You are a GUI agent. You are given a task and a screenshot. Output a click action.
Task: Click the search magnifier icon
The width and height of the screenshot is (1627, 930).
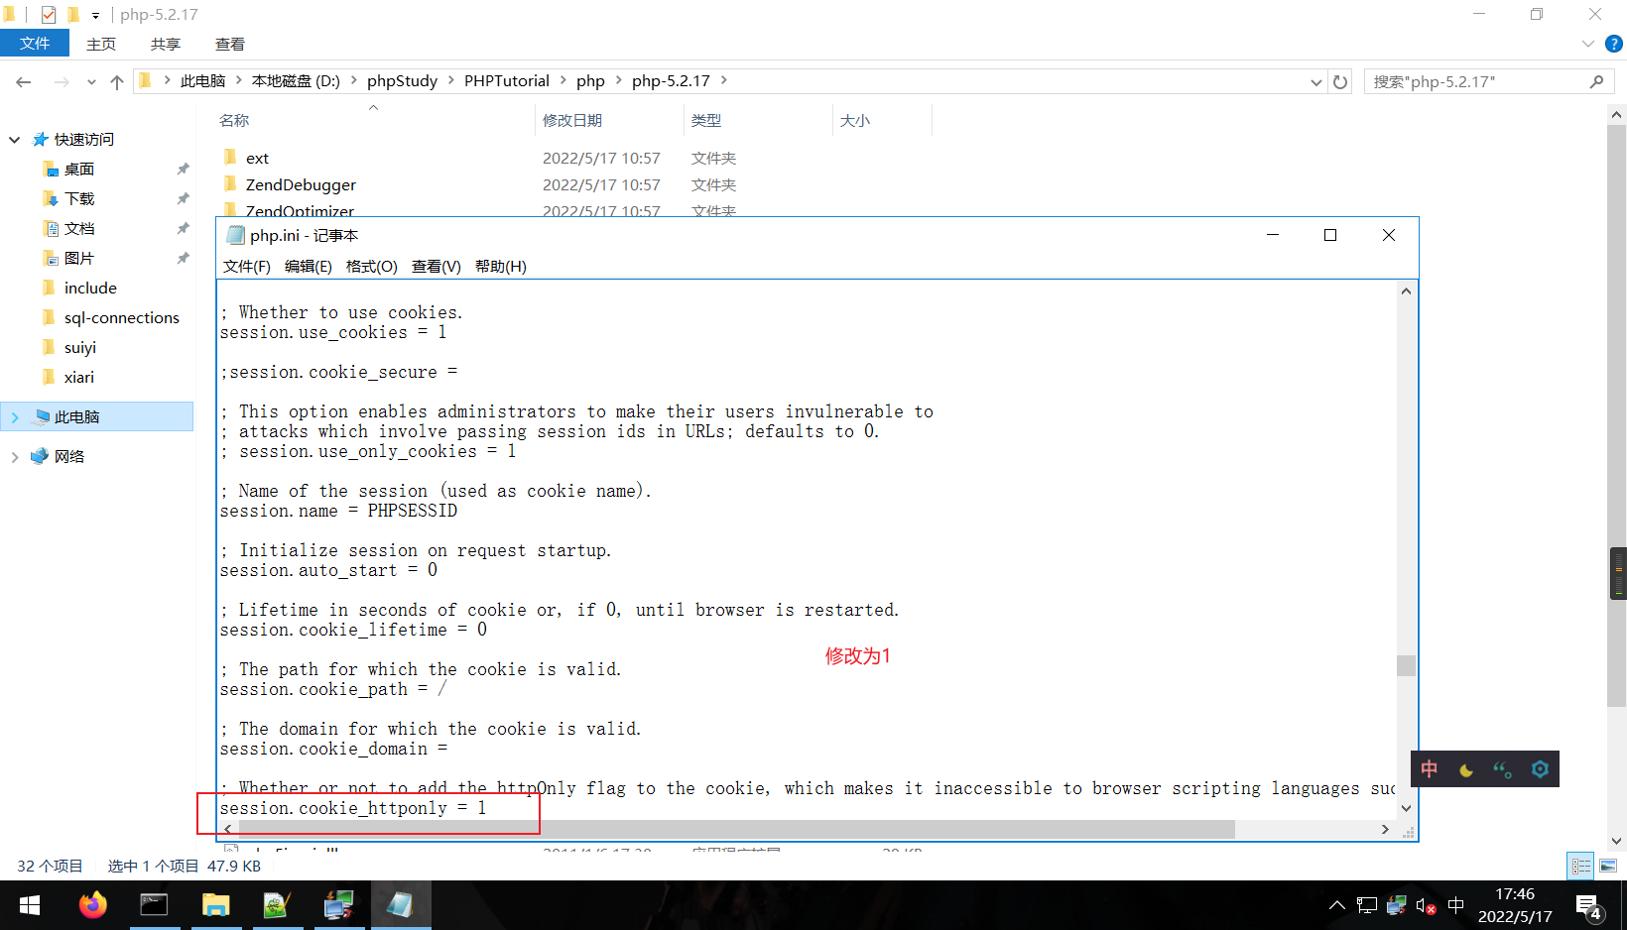[1596, 81]
